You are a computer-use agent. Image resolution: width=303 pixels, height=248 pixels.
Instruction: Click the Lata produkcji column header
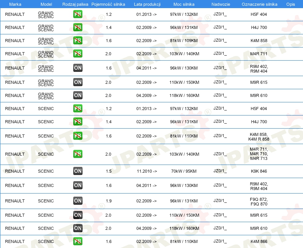pyautogui.click(x=147, y=4)
